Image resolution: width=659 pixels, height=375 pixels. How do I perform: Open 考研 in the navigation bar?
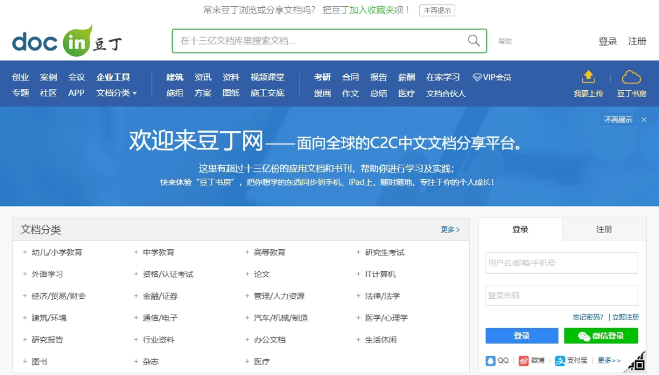click(322, 77)
